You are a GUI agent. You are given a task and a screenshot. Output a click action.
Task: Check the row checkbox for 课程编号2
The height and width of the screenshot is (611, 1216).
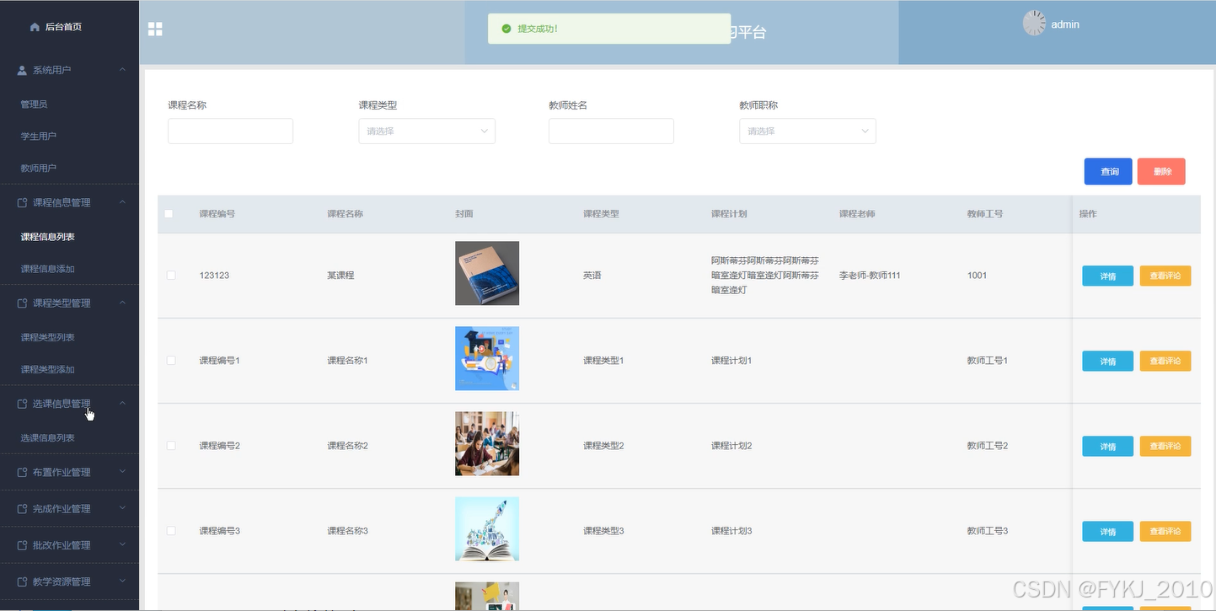pos(171,446)
